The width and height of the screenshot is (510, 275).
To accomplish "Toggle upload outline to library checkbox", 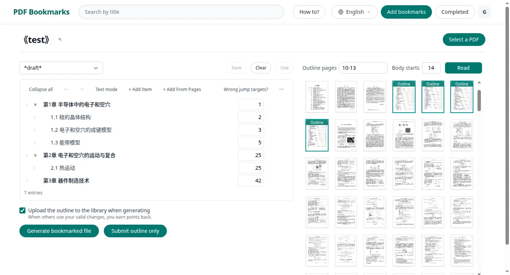I will click(x=22, y=210).
